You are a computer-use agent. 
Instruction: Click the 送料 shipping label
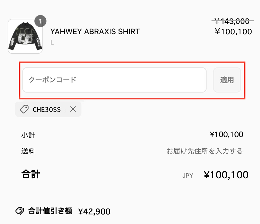[28, 151]
